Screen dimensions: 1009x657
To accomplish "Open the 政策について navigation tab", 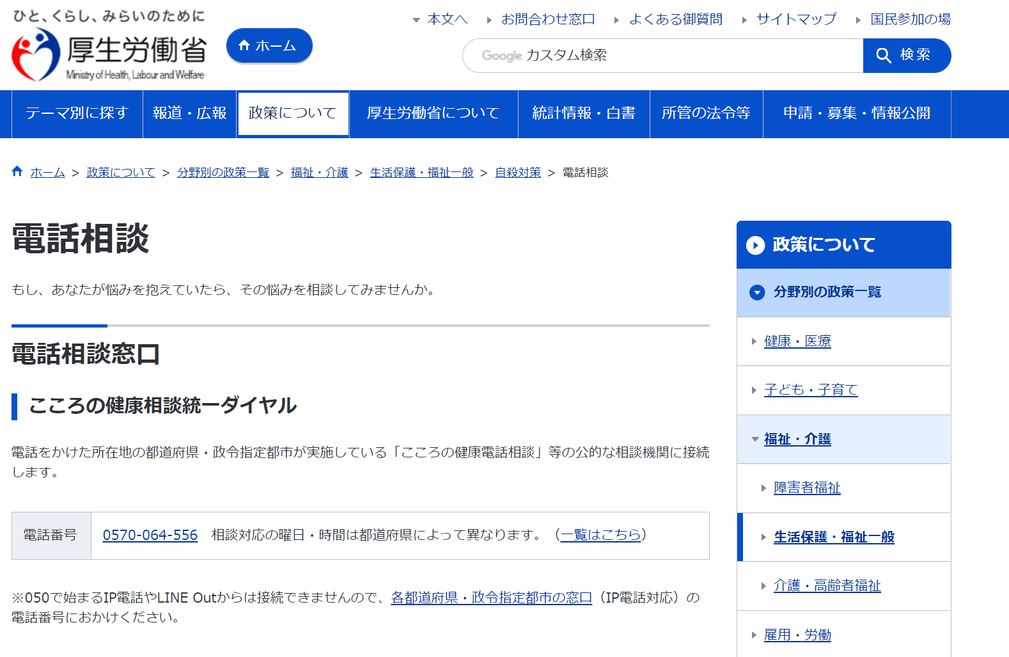I will (293, 113).
